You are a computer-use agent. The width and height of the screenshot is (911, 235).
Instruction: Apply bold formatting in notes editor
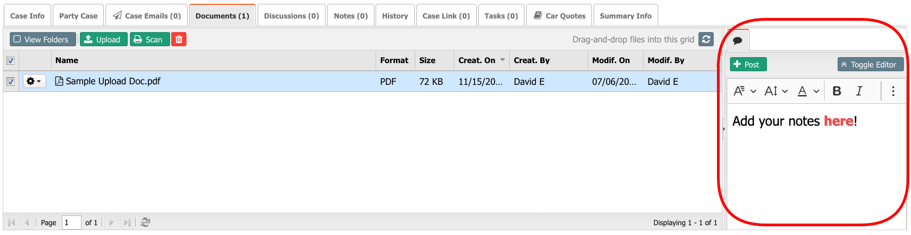click(837, 91)
